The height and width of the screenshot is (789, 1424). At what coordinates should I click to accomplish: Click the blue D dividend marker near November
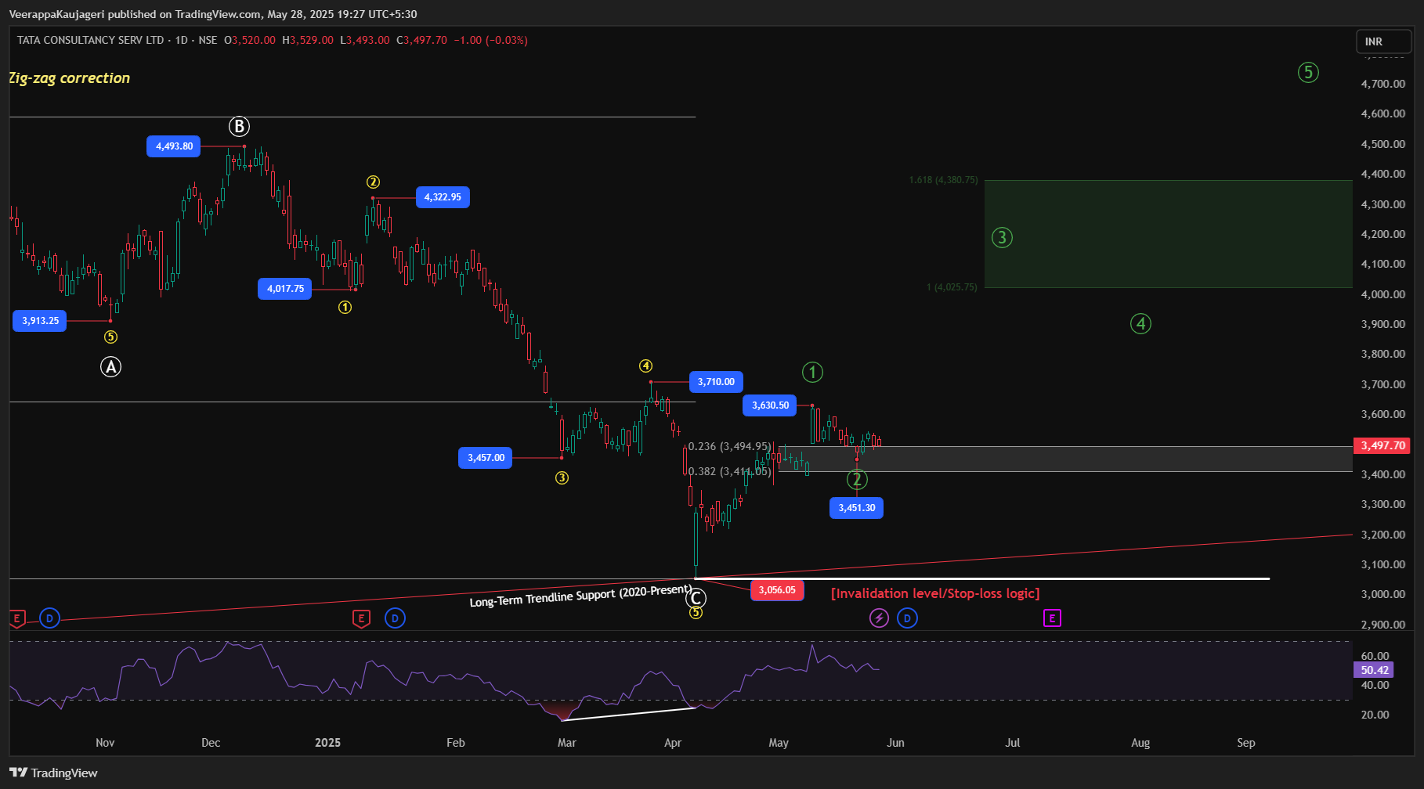(49, 618)
